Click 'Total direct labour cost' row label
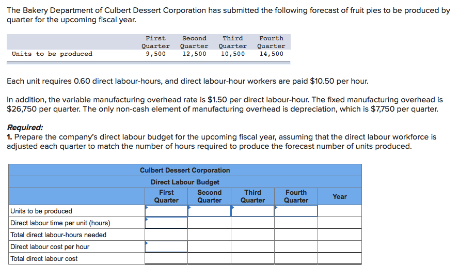 coord(44,259)
